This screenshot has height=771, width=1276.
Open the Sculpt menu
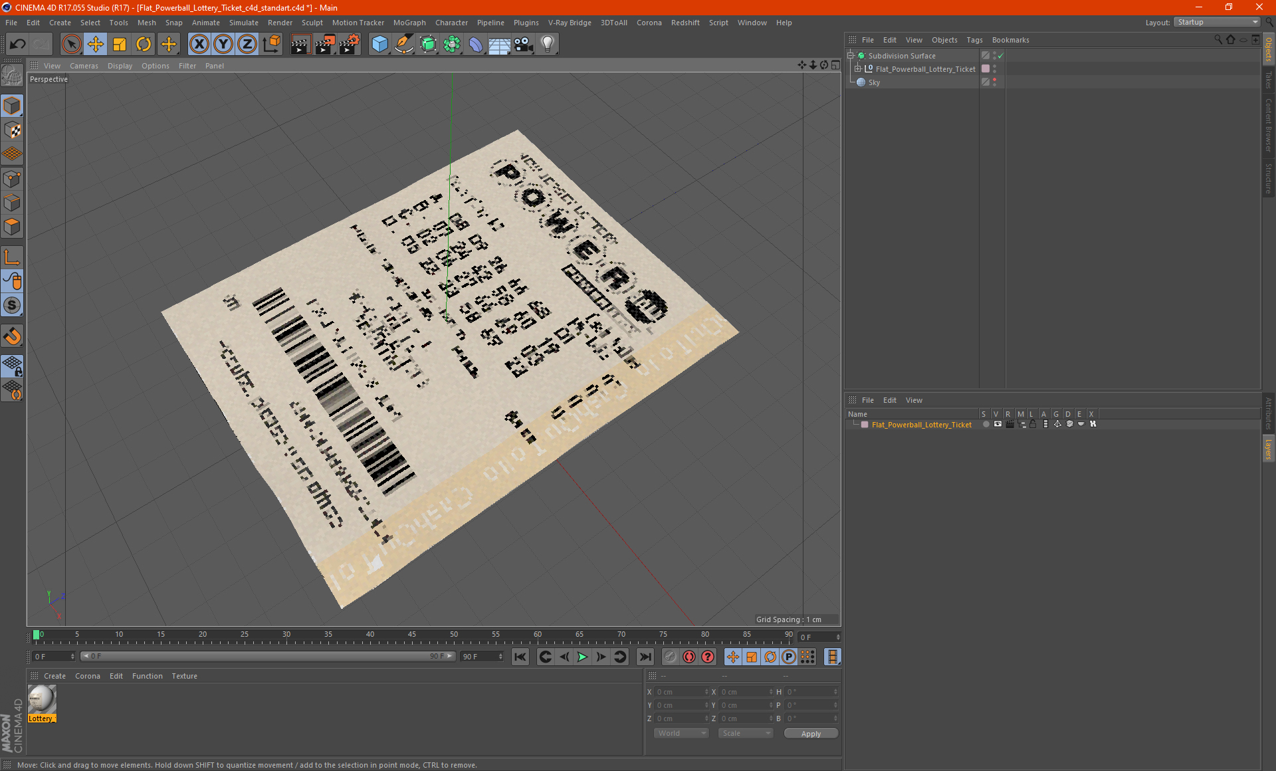pos(312,23)
